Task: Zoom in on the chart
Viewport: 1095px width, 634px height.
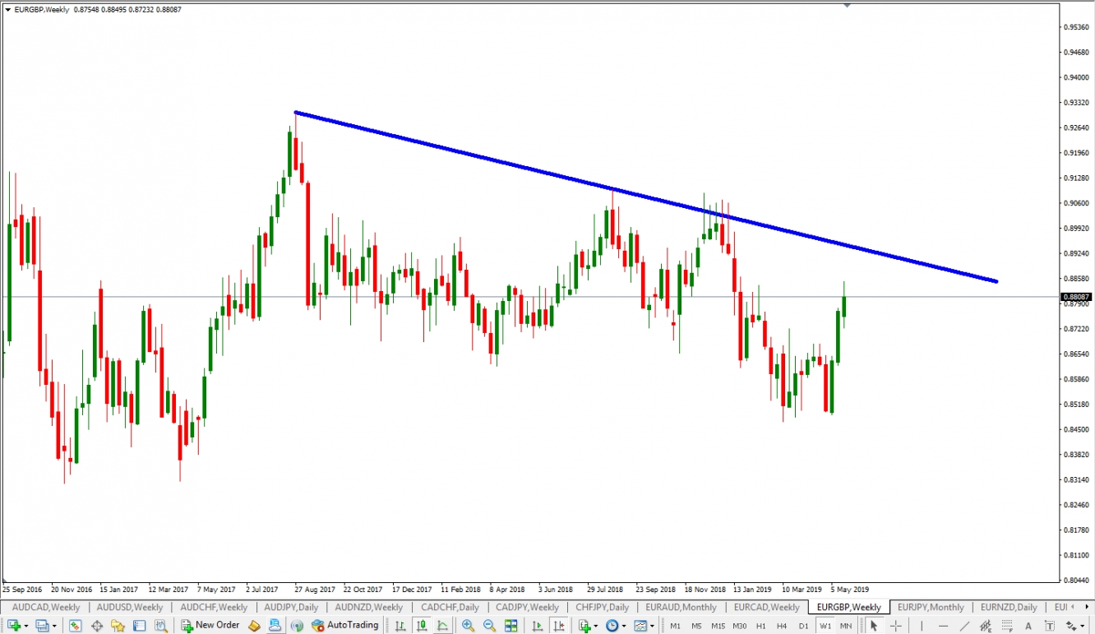Action: tap(468, 626)
